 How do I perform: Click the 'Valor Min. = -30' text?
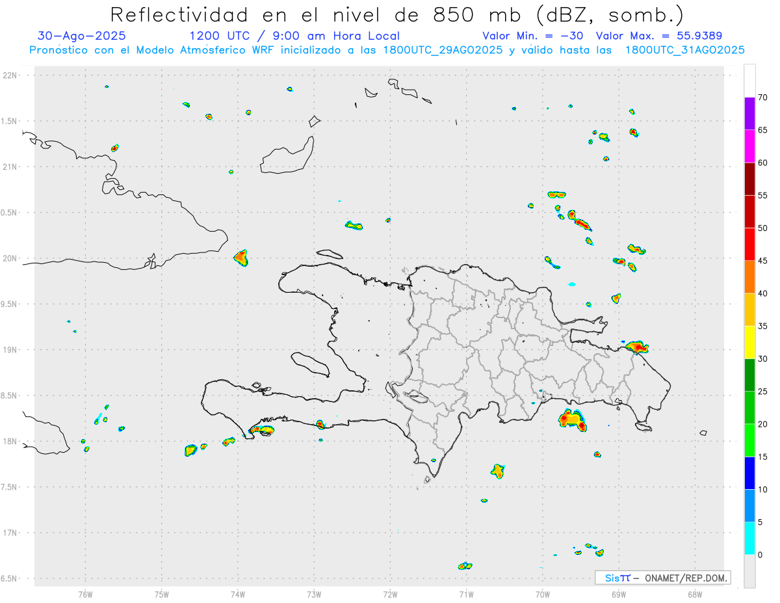pos(532,36)
